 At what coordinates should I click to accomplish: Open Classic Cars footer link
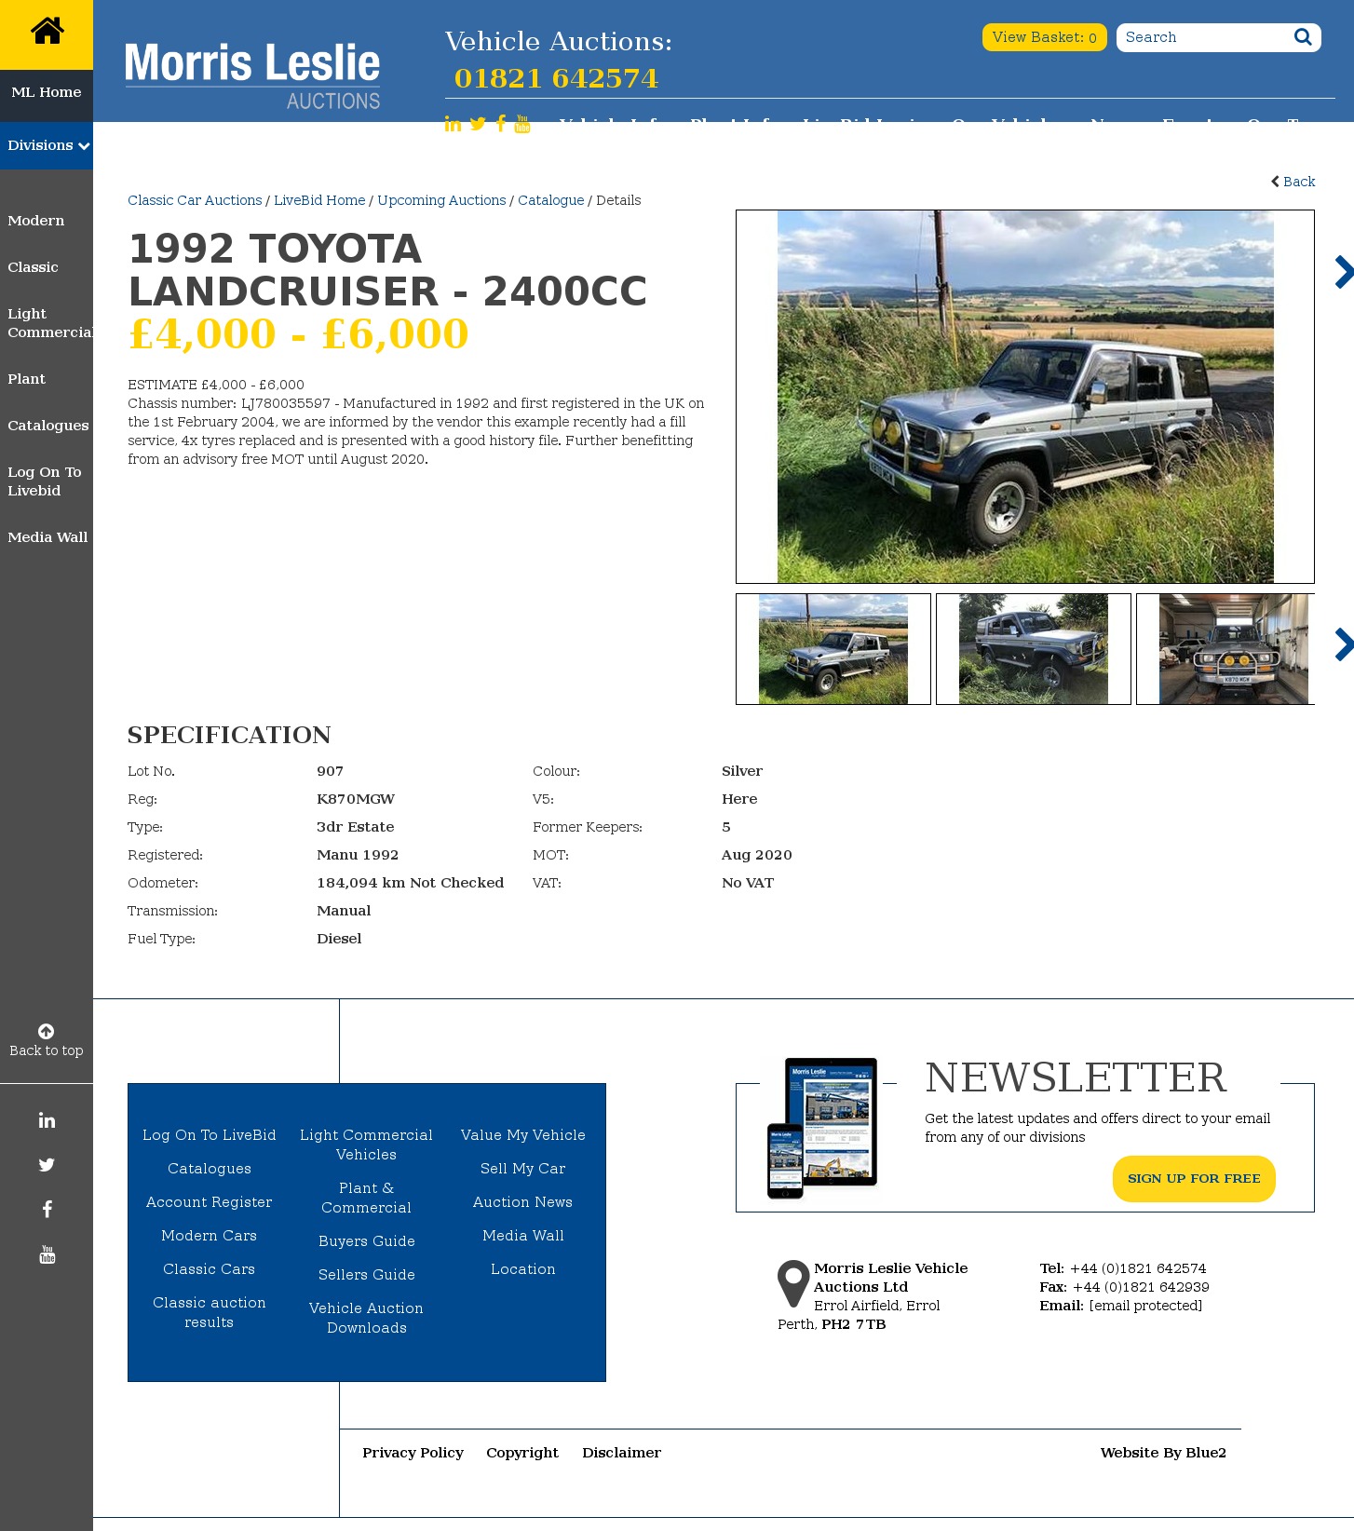[x=210, y=1269]
